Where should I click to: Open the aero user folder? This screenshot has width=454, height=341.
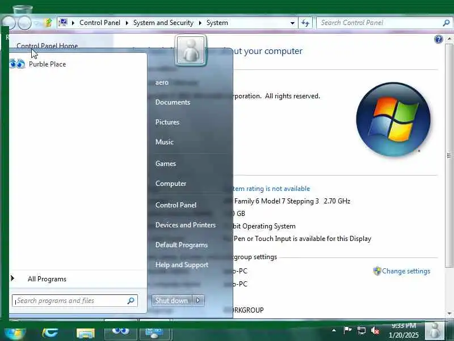(162, 82)
